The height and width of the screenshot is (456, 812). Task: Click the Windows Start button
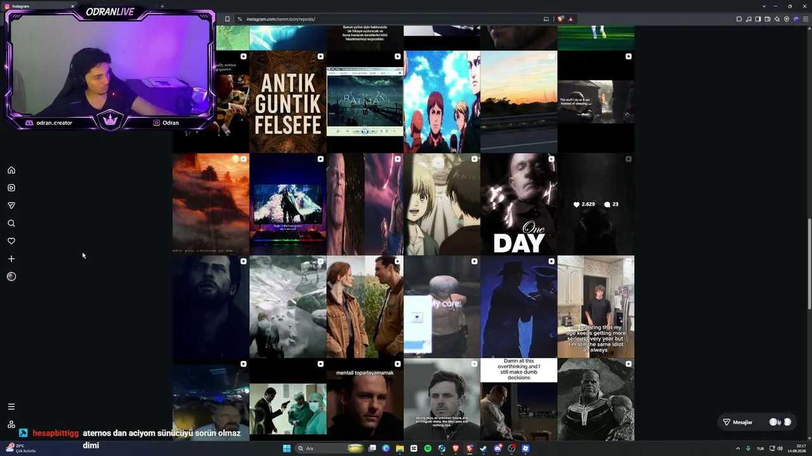click(287, 448)
